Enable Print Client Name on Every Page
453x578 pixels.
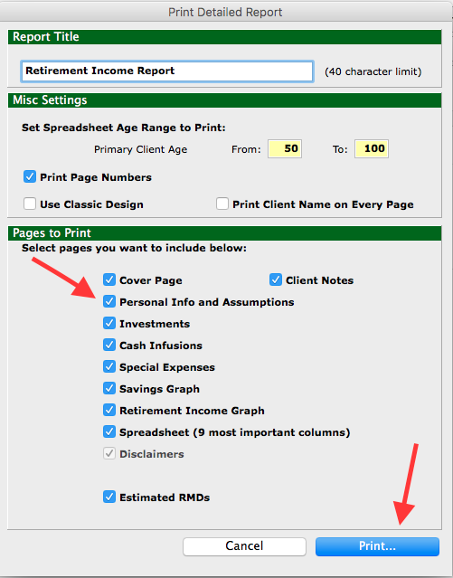tap(222, 204)
